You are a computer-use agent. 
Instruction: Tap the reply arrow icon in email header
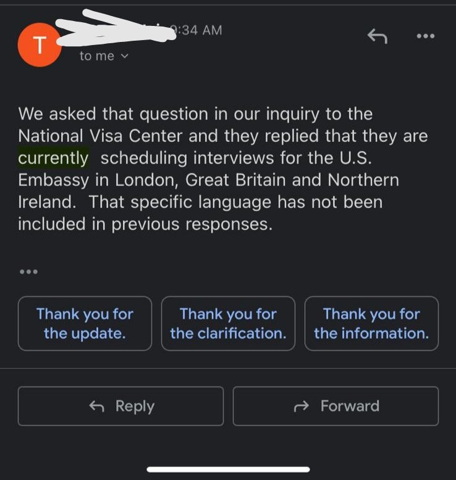tap(378, 36)
